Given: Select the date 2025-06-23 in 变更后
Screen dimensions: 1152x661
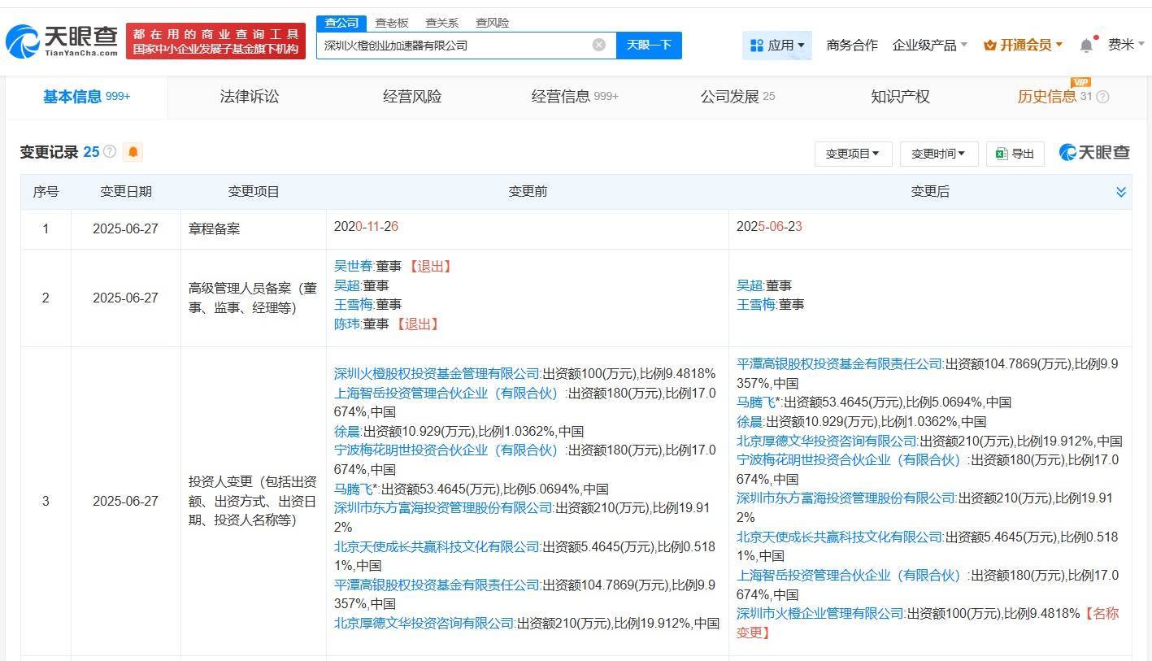Looking at the screenshot, I should click(769, 227).
